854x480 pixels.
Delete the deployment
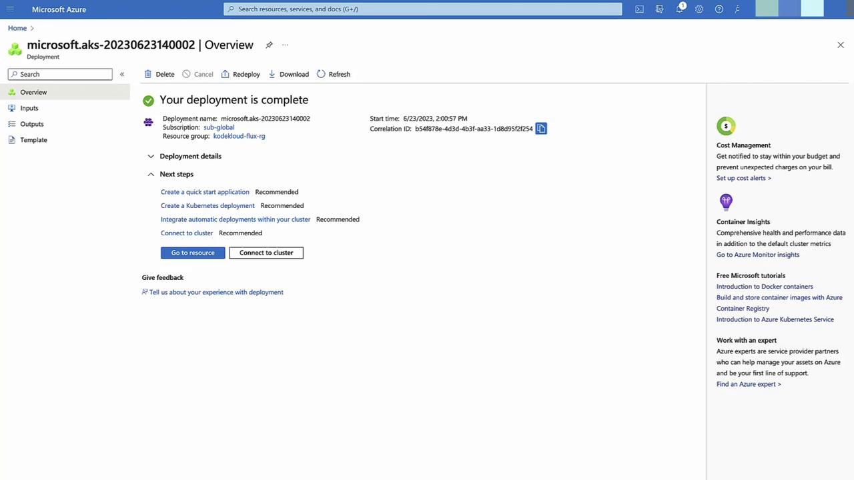[x=159, y=74]
